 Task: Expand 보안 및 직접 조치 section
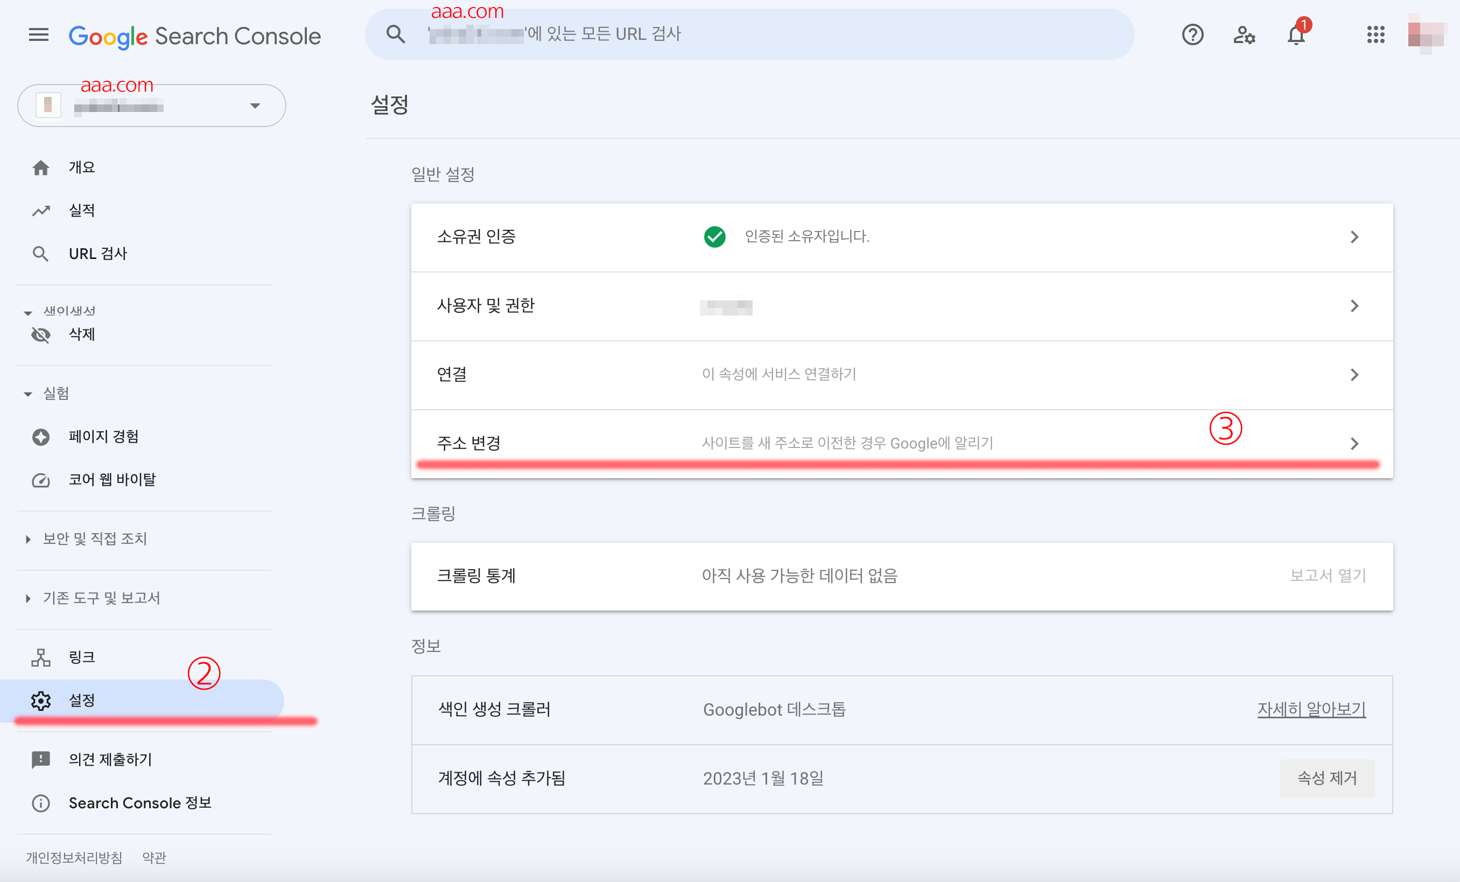click(95, 539)
